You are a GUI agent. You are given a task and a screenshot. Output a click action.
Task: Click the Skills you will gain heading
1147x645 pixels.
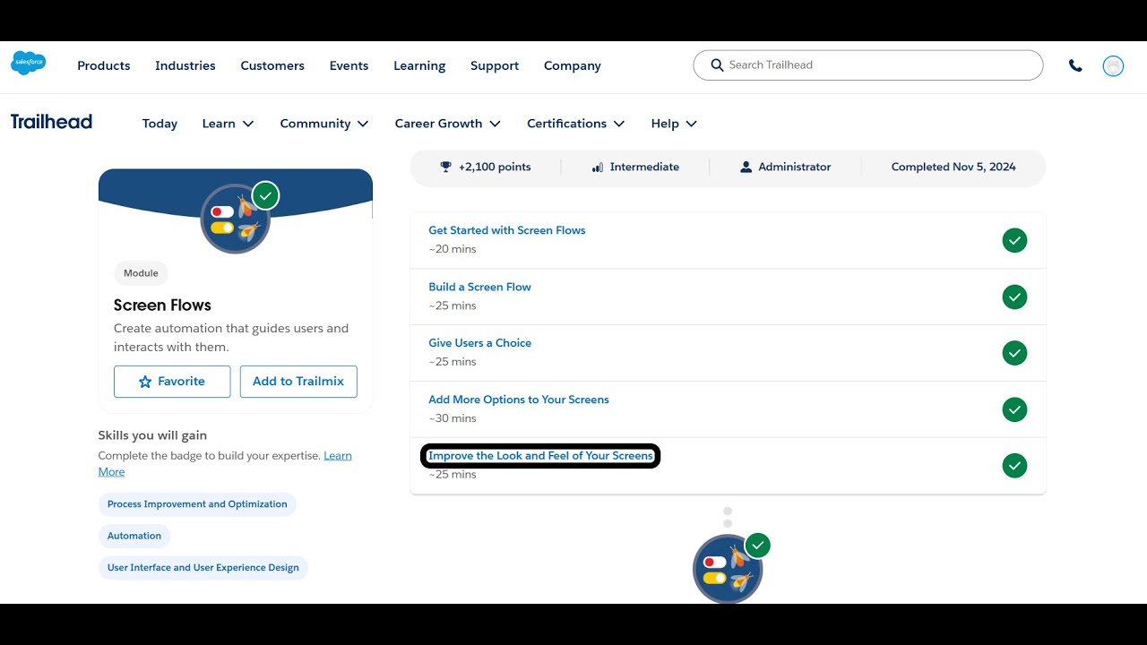point(152,435)
